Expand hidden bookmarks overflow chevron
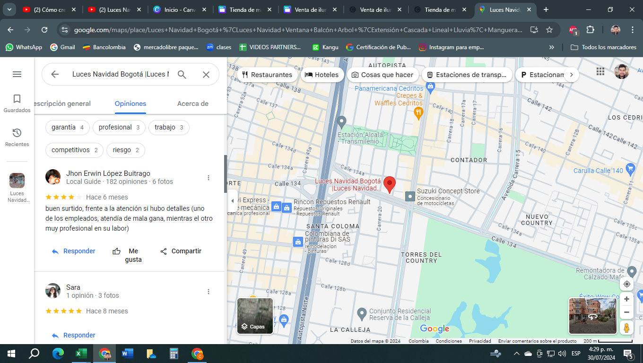 [551, 47]
